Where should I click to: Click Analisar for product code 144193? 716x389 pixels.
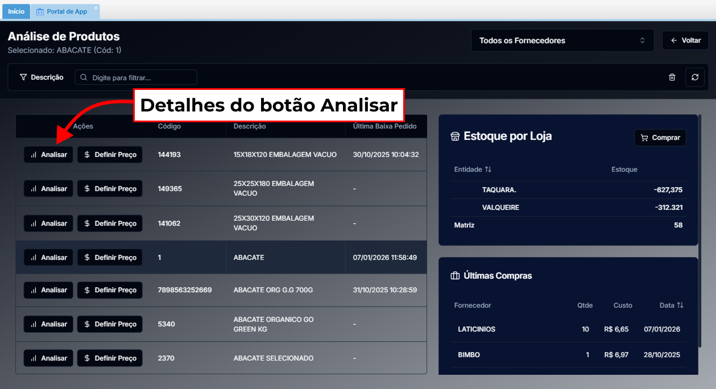pyautogui.click(x=48, y=155)
